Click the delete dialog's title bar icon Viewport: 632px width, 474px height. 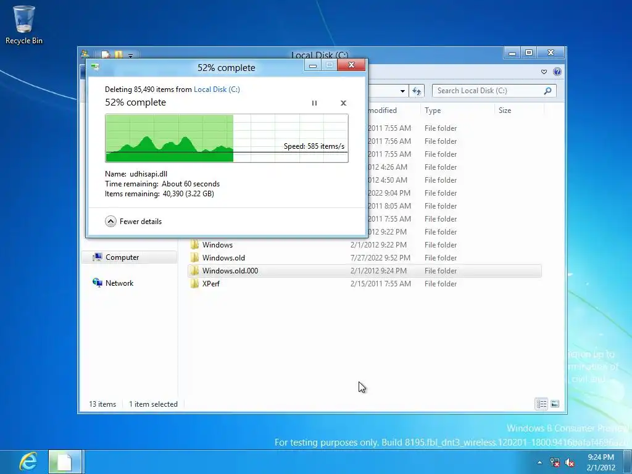(95, 67)
